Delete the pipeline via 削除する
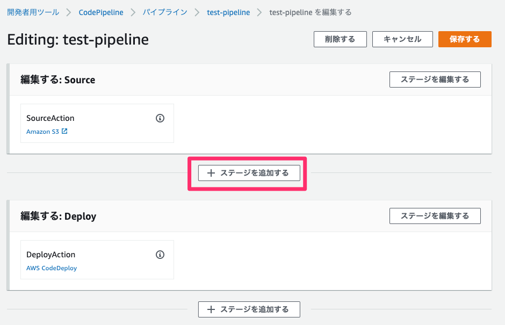 point(340,39)
